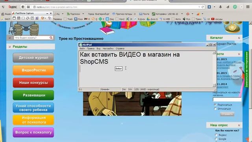This screenshot has height=142, width=252.
Task: Select FastStone capture window/object tool
Action: click(19, 18)
